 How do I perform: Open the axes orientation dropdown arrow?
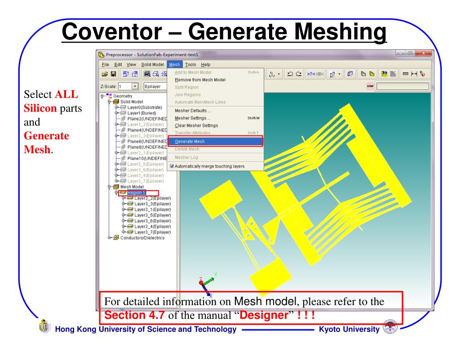(x=279, y=74)
